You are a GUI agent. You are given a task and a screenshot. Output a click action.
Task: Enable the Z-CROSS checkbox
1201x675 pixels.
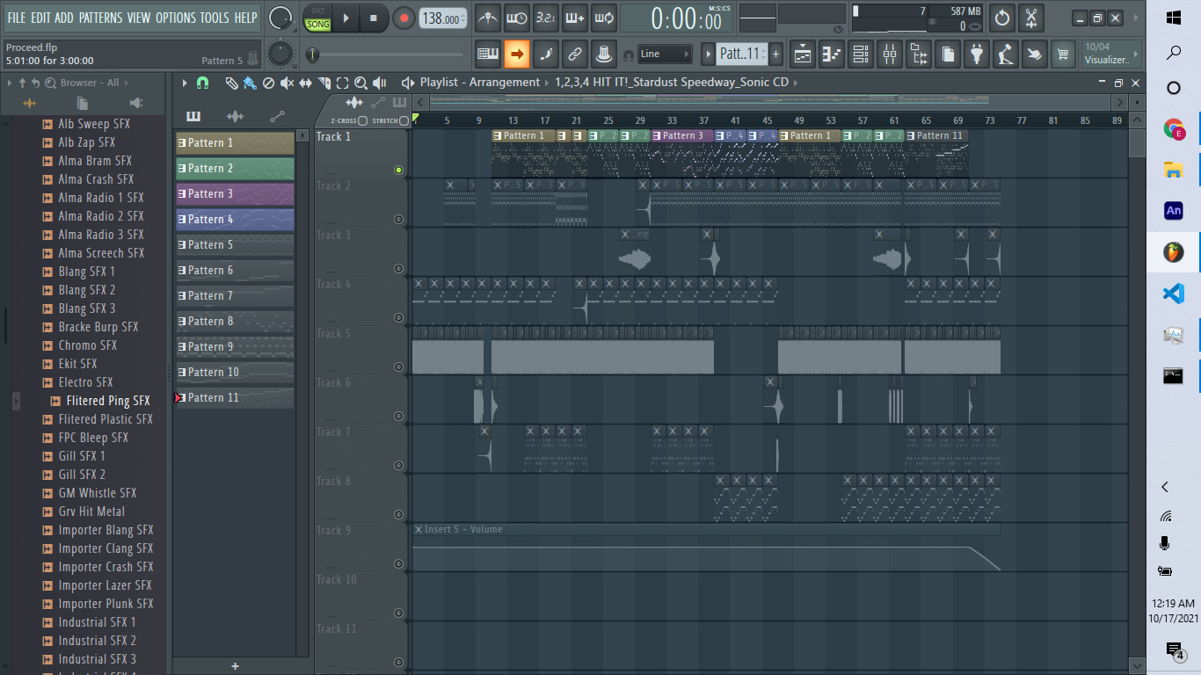(363, 120)
